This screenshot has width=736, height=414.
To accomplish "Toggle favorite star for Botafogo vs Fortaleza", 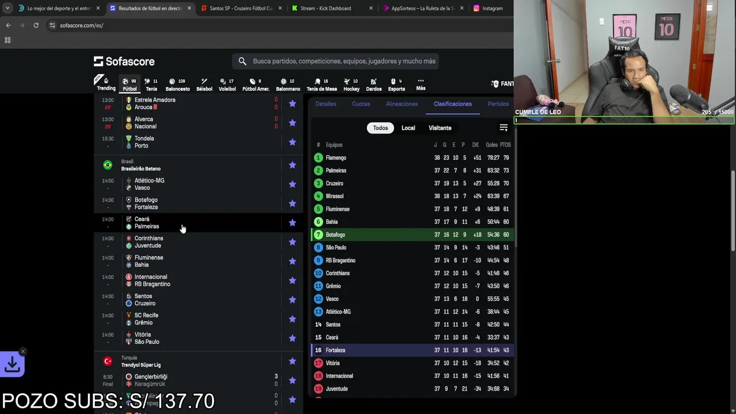I will (292, 204).
